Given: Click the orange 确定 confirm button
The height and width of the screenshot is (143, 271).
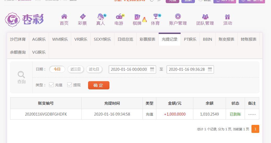Looking at the screenshot, I should pos(99,85).
